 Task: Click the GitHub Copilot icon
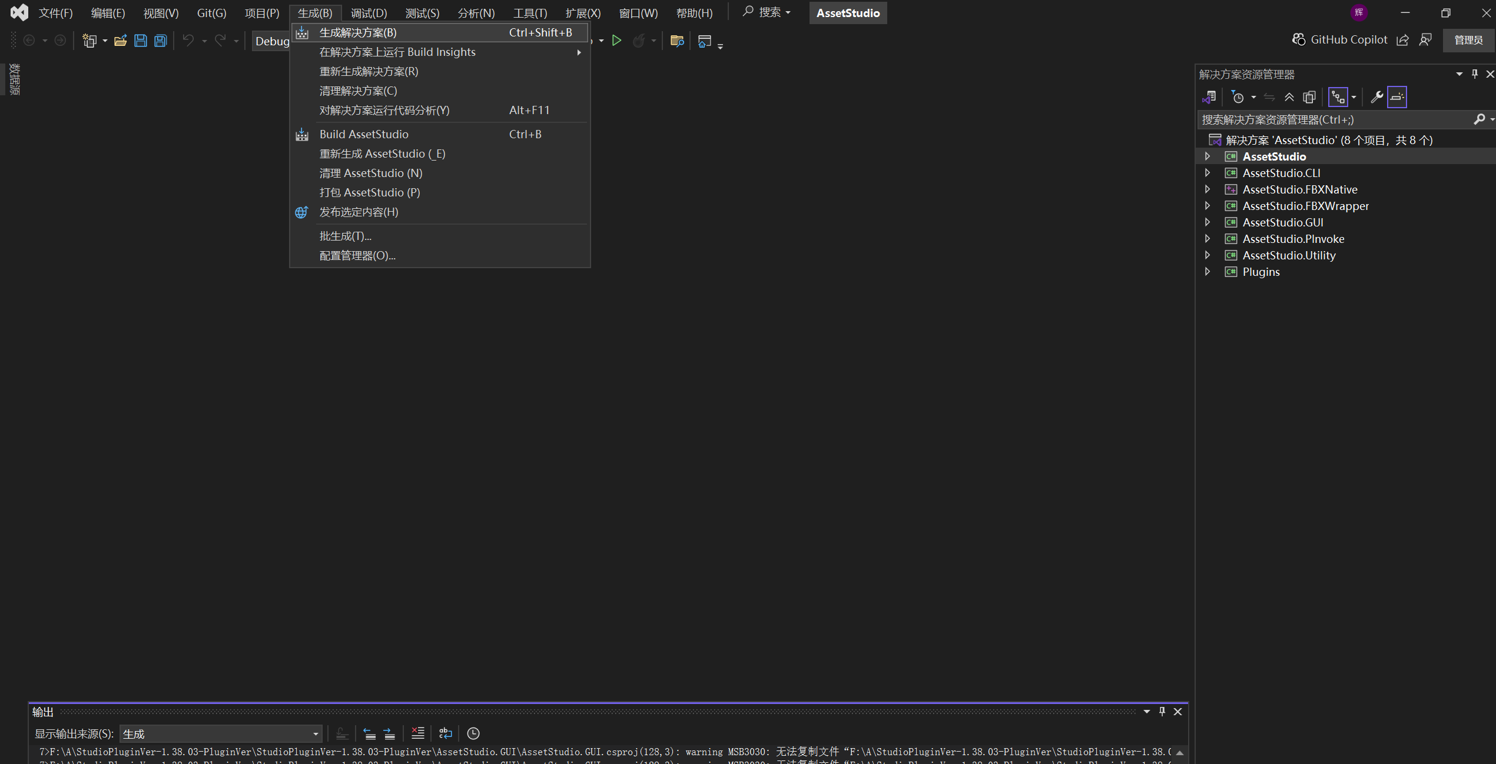pos(1298,39)
